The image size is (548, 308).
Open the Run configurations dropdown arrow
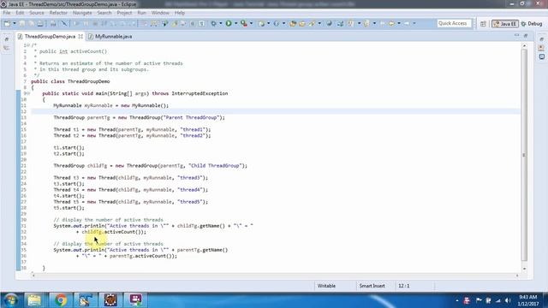point(236,23)
